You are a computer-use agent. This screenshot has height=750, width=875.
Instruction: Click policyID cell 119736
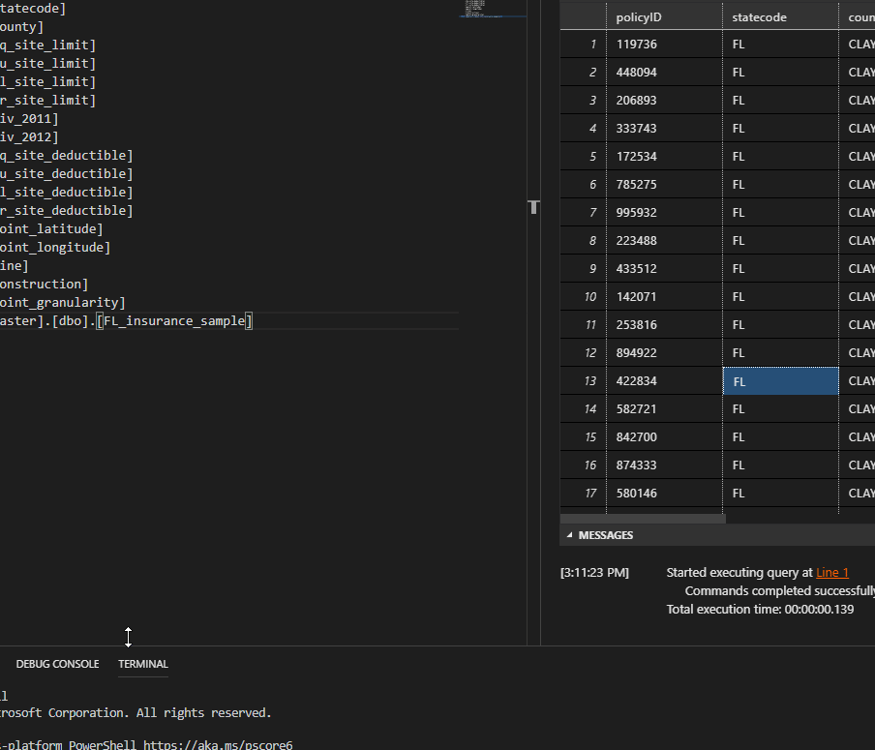[664, 45]
